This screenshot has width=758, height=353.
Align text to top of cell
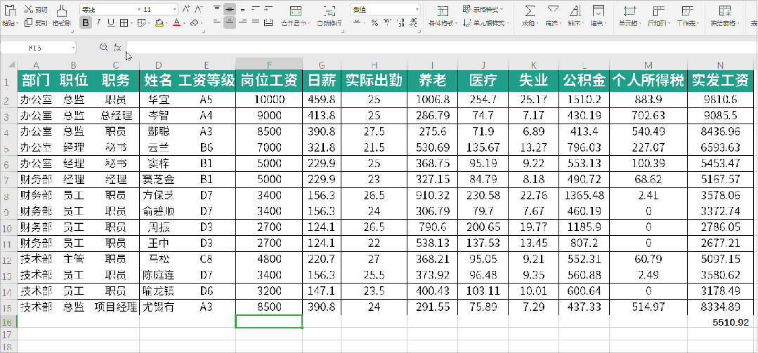(217, 9)
